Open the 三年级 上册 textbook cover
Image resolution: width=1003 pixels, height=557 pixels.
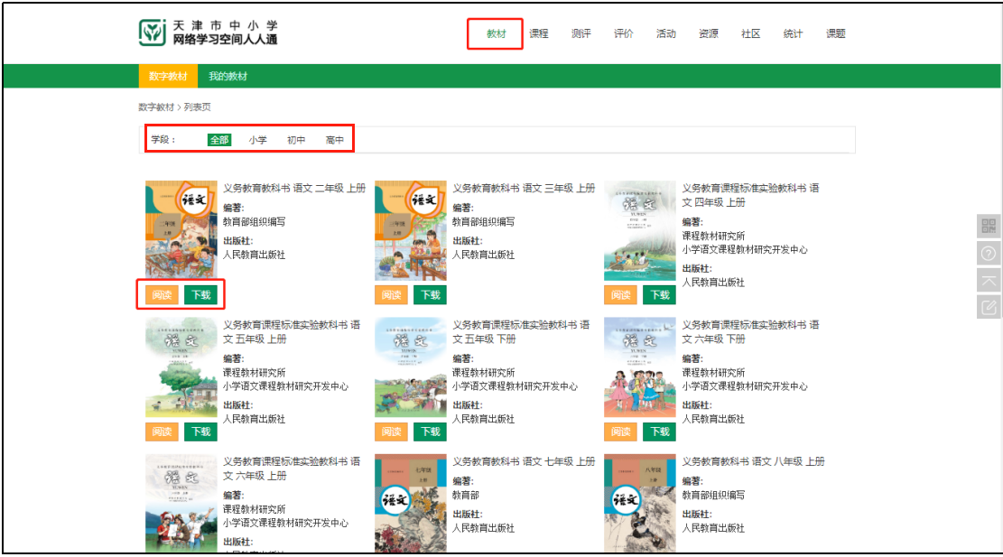coord(411,230)
